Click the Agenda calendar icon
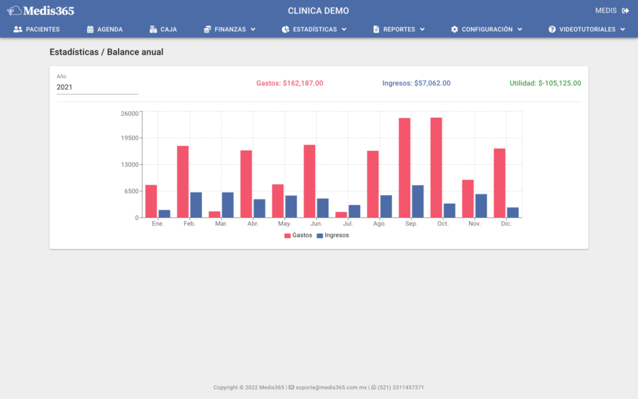The image size is (638, 399). tap(90, 29)
